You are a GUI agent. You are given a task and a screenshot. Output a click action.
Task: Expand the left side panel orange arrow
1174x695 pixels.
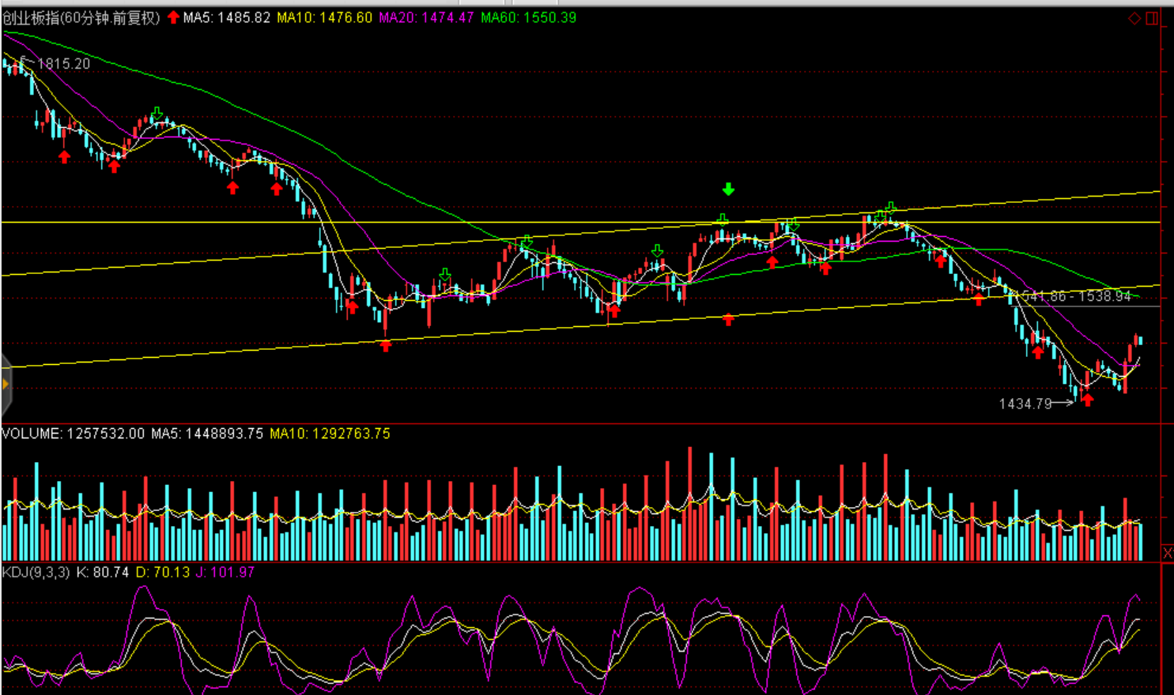click(x=5, y=385)
